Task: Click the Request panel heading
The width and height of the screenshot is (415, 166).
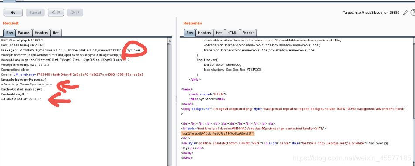Action: click(11, 23)
